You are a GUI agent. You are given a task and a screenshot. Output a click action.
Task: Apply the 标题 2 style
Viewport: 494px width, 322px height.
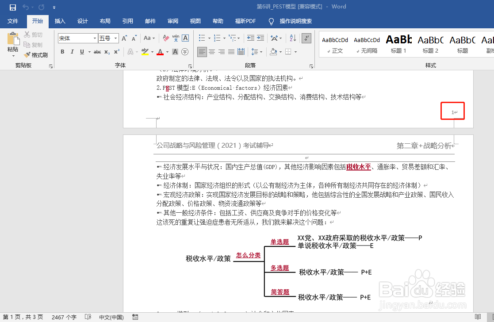click(x=430, y=44)
